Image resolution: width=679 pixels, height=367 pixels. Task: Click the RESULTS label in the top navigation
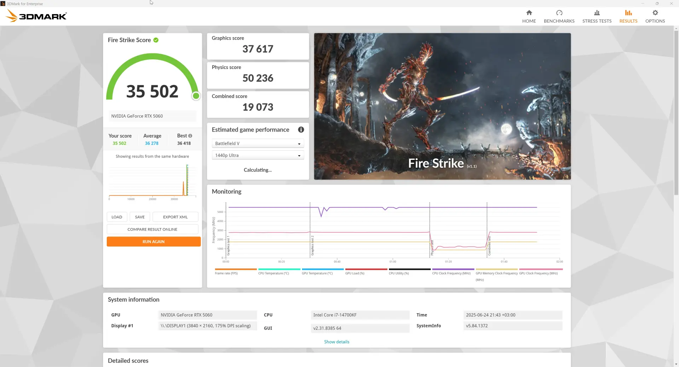pos(628,21)
